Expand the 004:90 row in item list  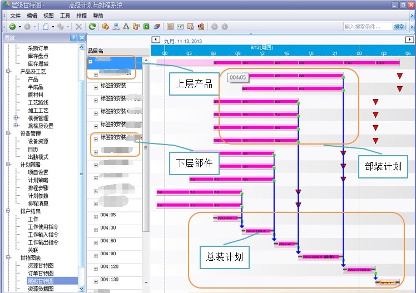(96, 256)
